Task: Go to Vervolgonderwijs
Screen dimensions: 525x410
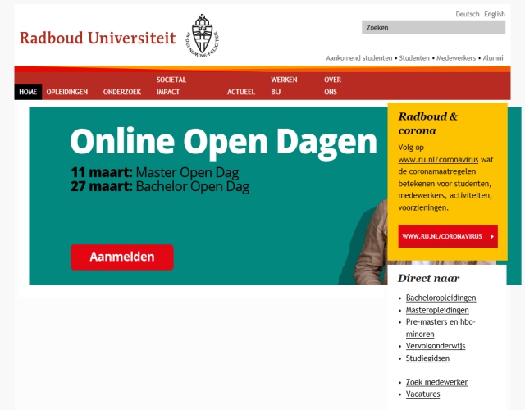Action: point(436,346)
